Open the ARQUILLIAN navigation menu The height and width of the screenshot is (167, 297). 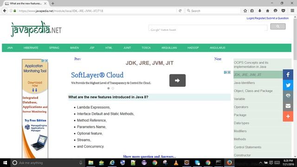click(169, 48)
